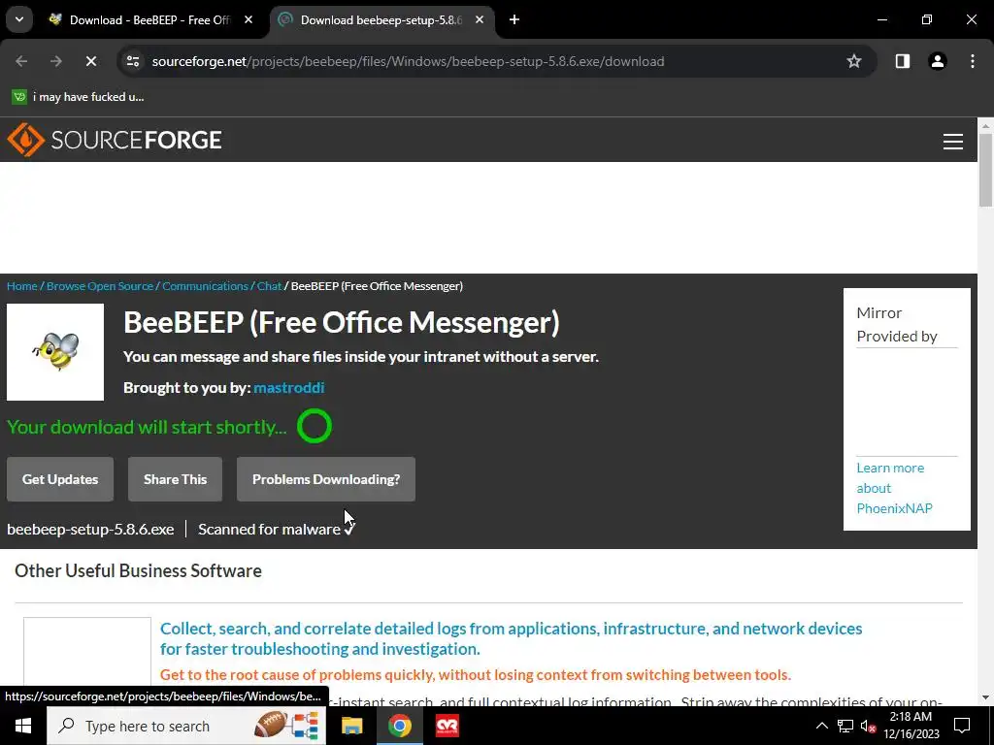Screen dimensions: 994x745
Task: Open the red recorder app taskbar icon
Action: tap(447, 726)
